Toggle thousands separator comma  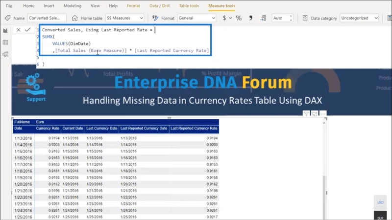click(x=250, y=18)
